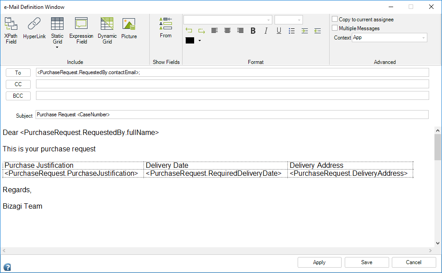Toggle bold formatting
This screenshot has height=273, width=442.
[x=253, y=31]
